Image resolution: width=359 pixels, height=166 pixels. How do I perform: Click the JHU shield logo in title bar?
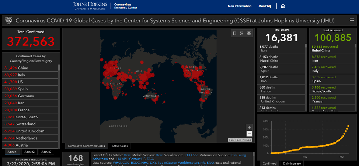click(x=9, y=21)
